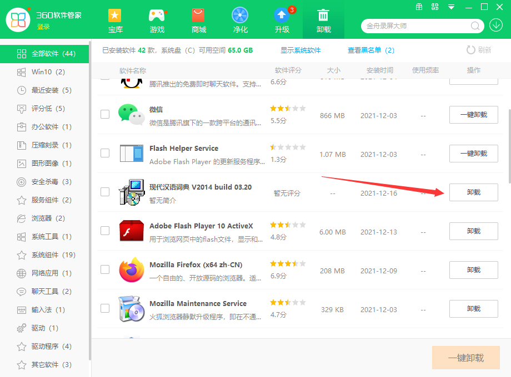Tick the Mozilla Firefox checkbox
Viewport: 511px width, 377px height.
tap(105, 269)
